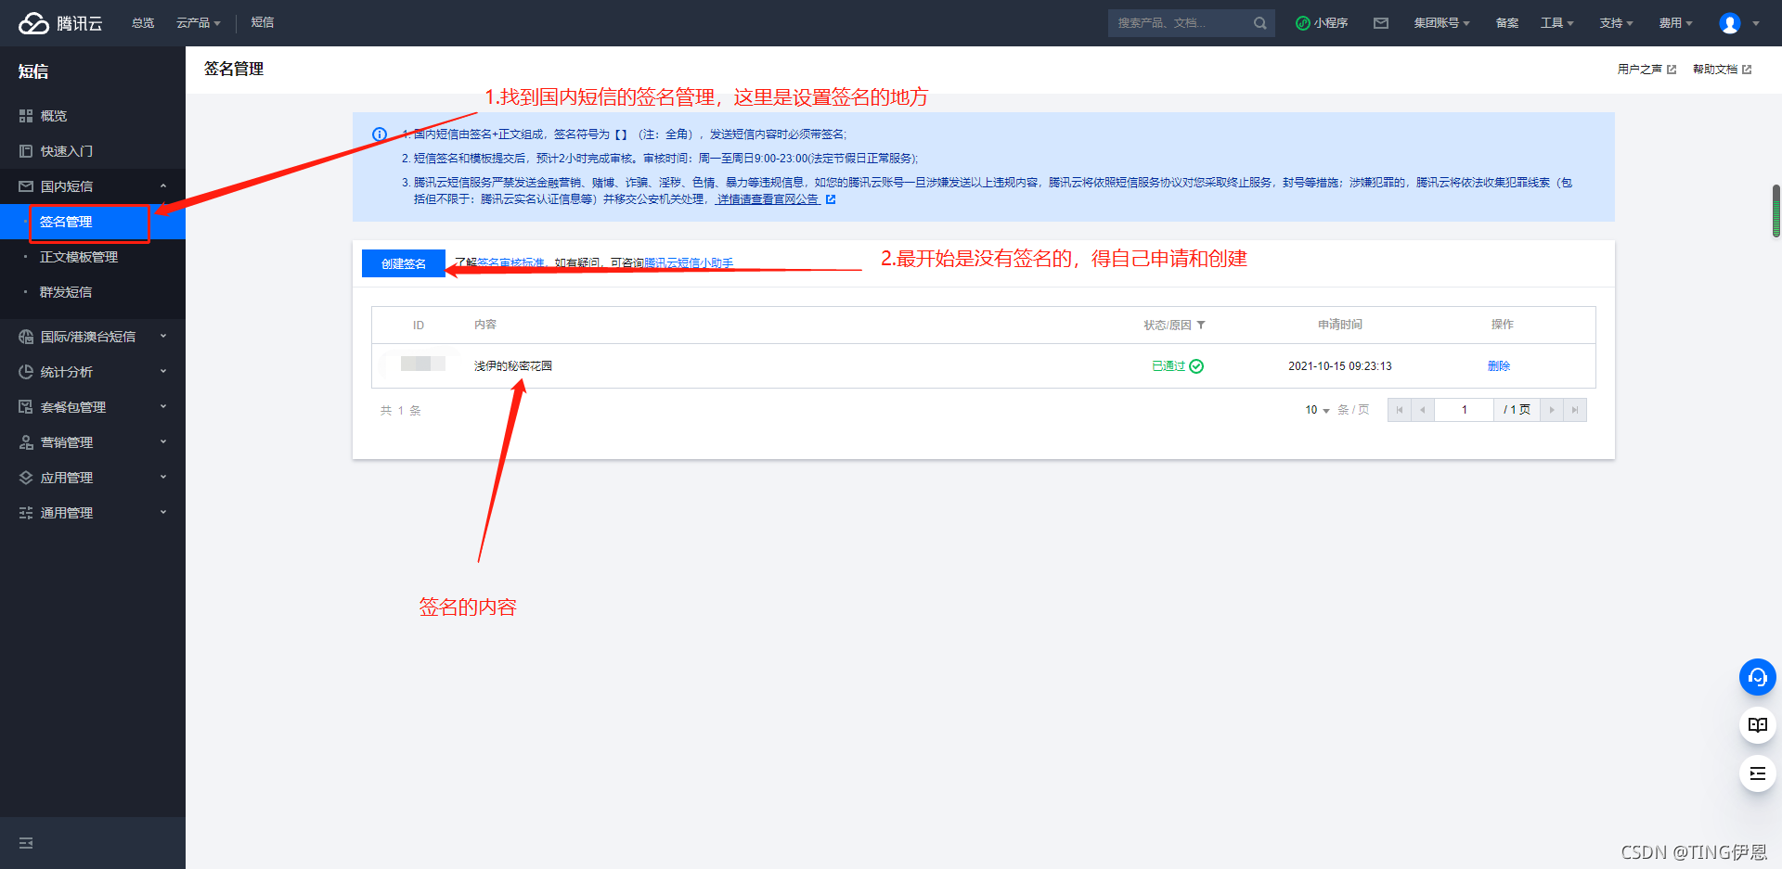
Task: Expand 国际/港澳台短信 section chevron
Action: point(163,337)
